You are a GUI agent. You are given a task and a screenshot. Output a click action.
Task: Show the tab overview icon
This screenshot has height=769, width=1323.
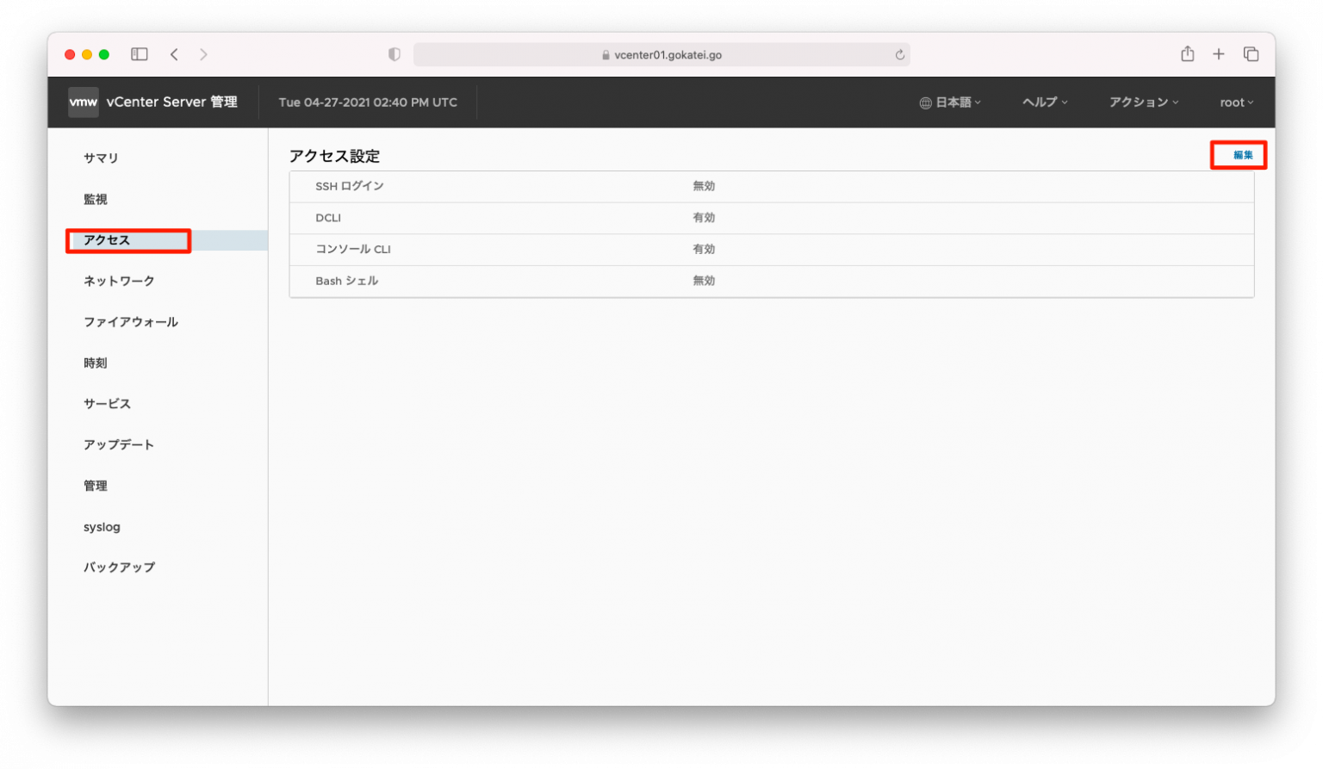(x=1251, y=54)
